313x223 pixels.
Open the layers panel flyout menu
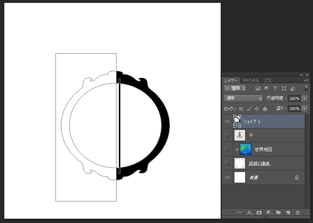click(x=306, y=81)
